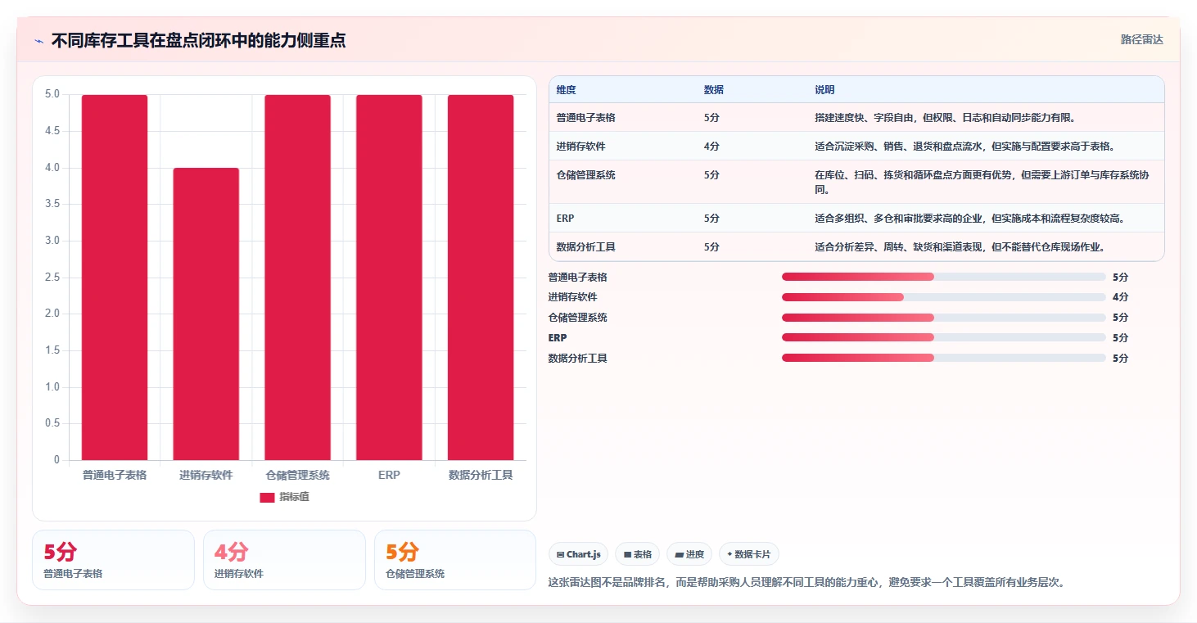This screenshot has height=623, width=1197.
Task: Click the page title 不同库存工具在盘点闭环中的能力侧重点
Action: point(198,41)
